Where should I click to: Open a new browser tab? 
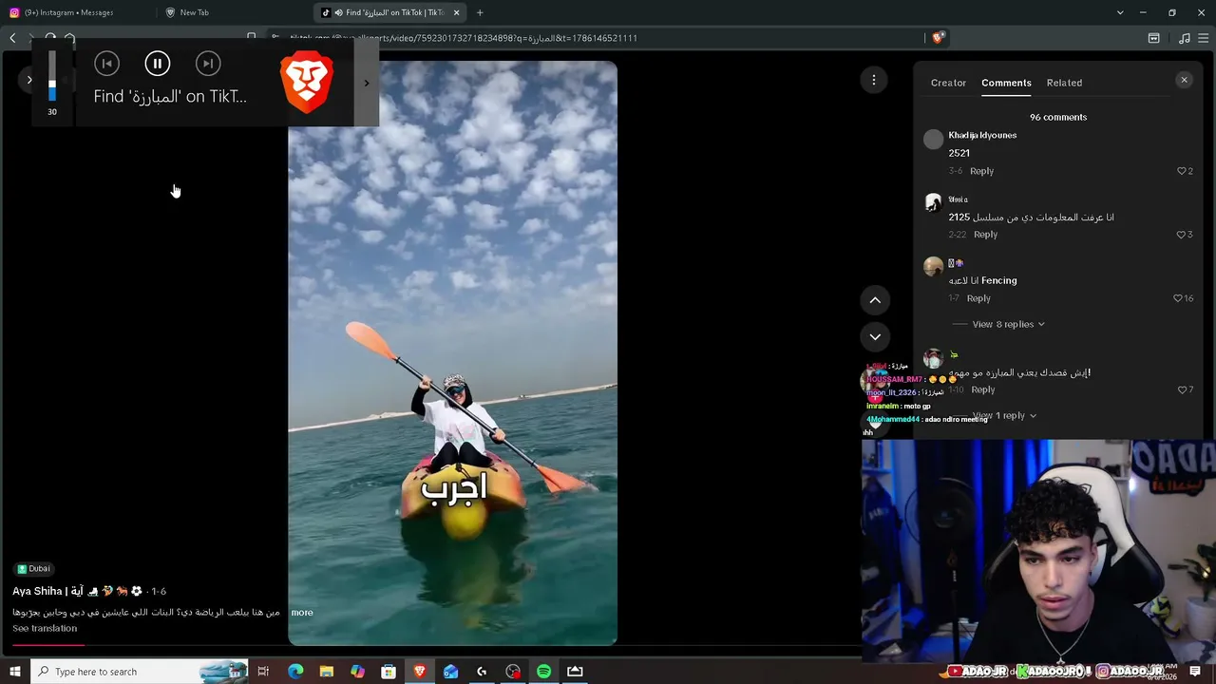coord(480,12)
